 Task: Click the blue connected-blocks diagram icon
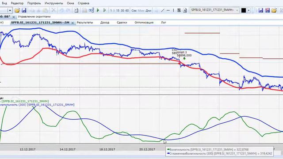92,10
